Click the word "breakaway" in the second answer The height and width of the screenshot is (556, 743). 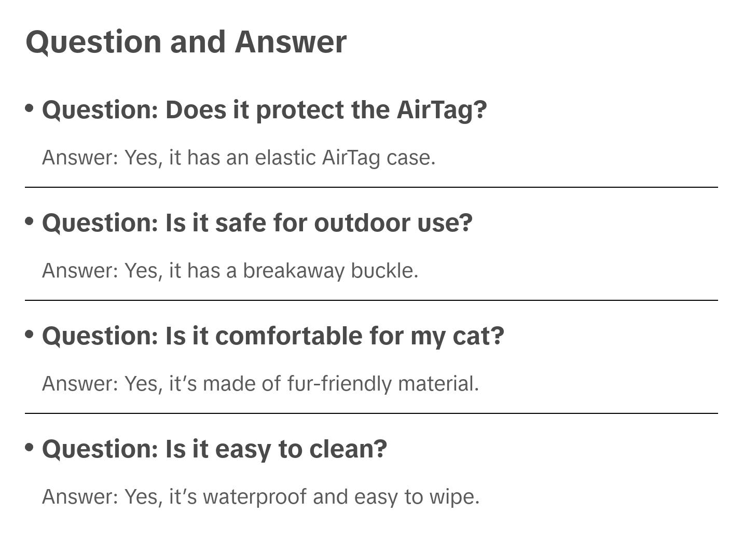pos(294,271)
